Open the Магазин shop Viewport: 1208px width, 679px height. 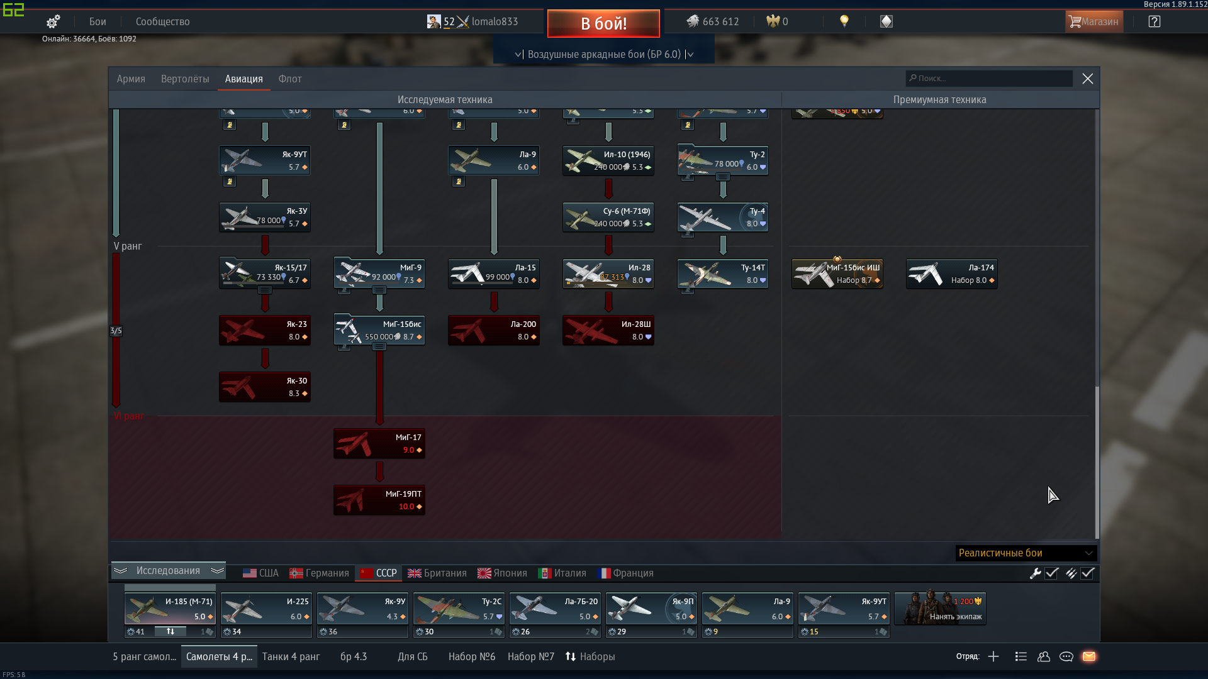point(1094,21)
